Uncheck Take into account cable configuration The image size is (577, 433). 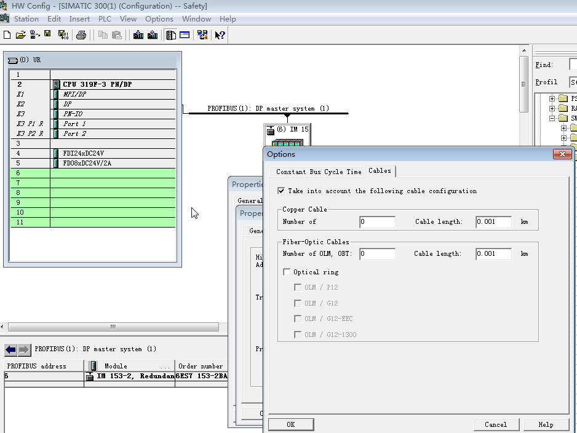(x=282, y=191)
